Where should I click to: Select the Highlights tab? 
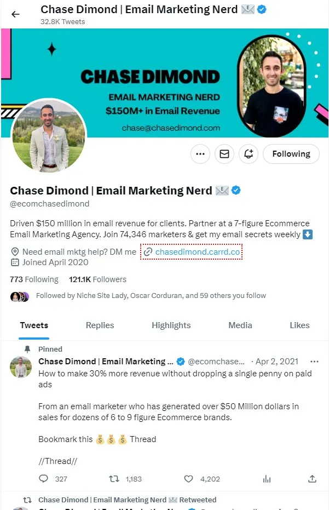pyautogui.click(x=171, y=325)
